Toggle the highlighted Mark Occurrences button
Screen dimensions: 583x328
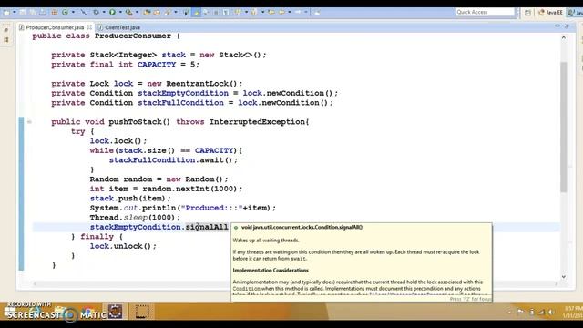pyautogui.click(x=197, y=12)
